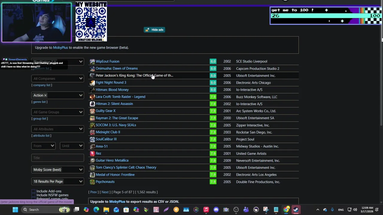Screen dimensions: 383x215
Task: Open File Explorer from the taskbar
Action: [x=106, y=210]
